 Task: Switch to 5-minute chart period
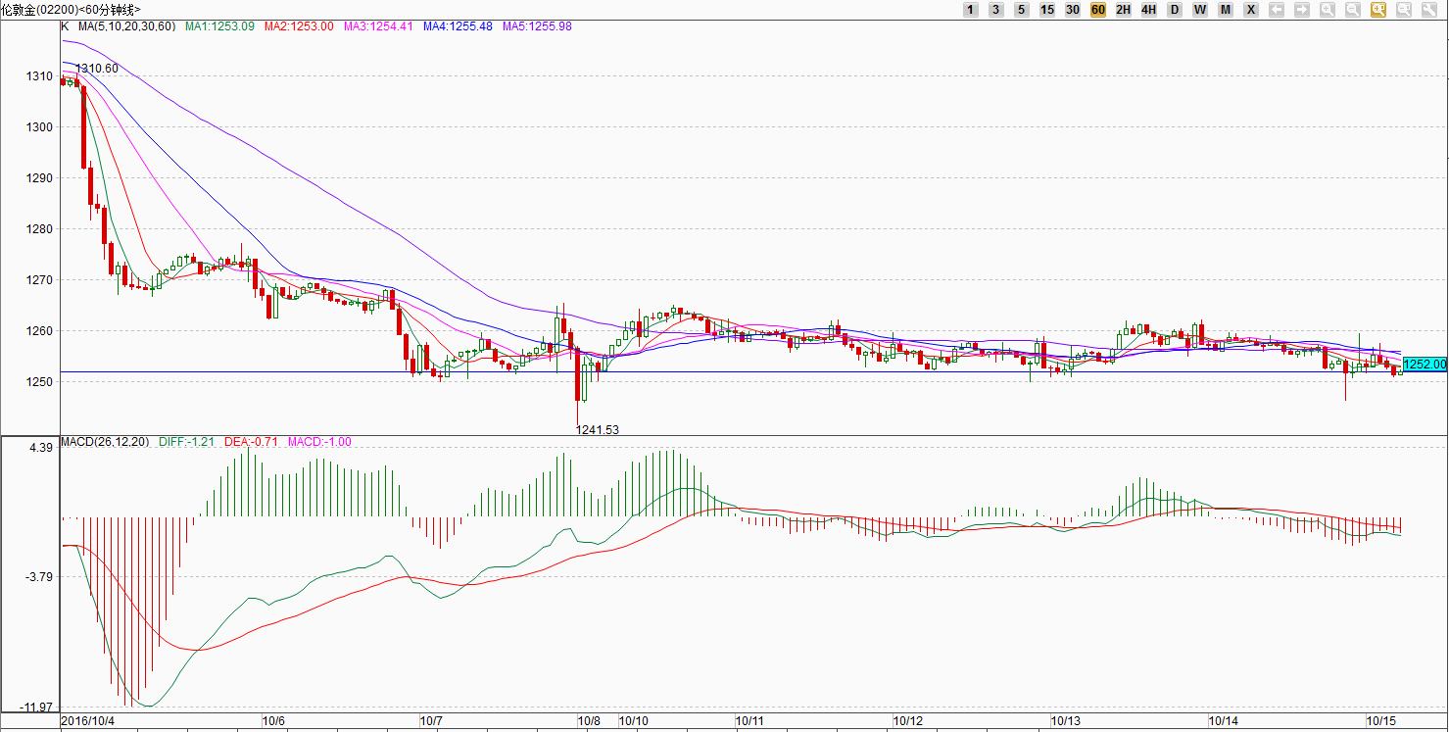[1021, 9]
